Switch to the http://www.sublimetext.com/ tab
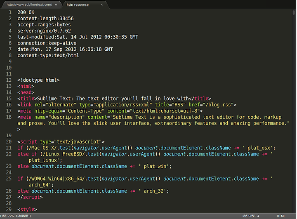Viewport: 297px width, 219px height. click(29, 5)
